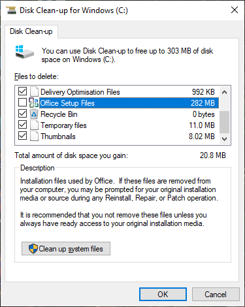Click the list scroll down arrow
Image resolution: width=245 pixels, height=307 pixels.
(x=225, y=139)
